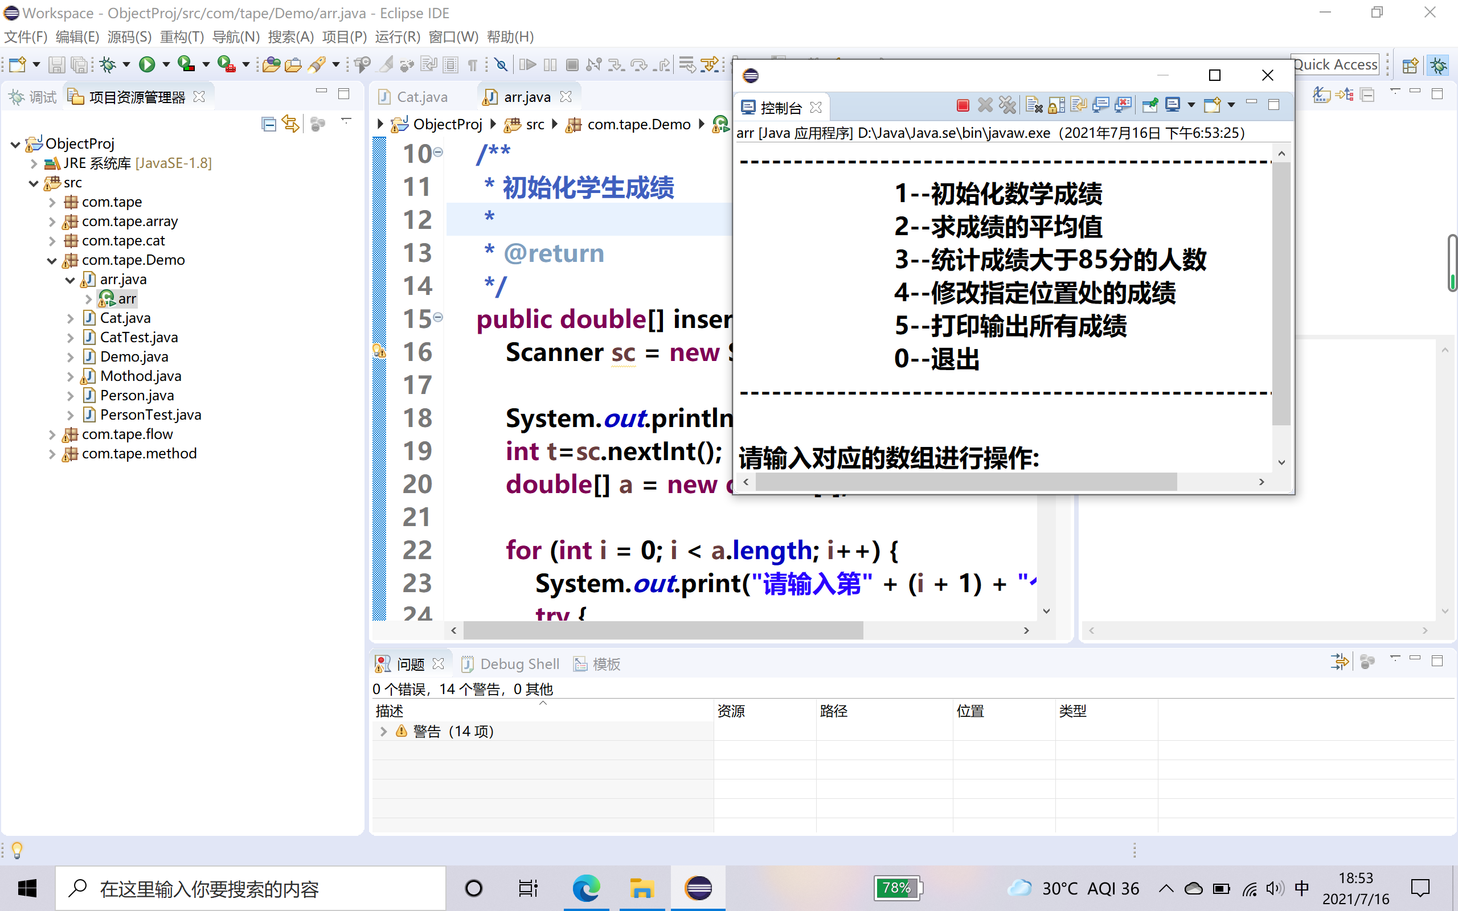Screen dimensions: 1458x911
Task: Toggle Skip All Breakpoints in toolbar
Action: point(501,64)
